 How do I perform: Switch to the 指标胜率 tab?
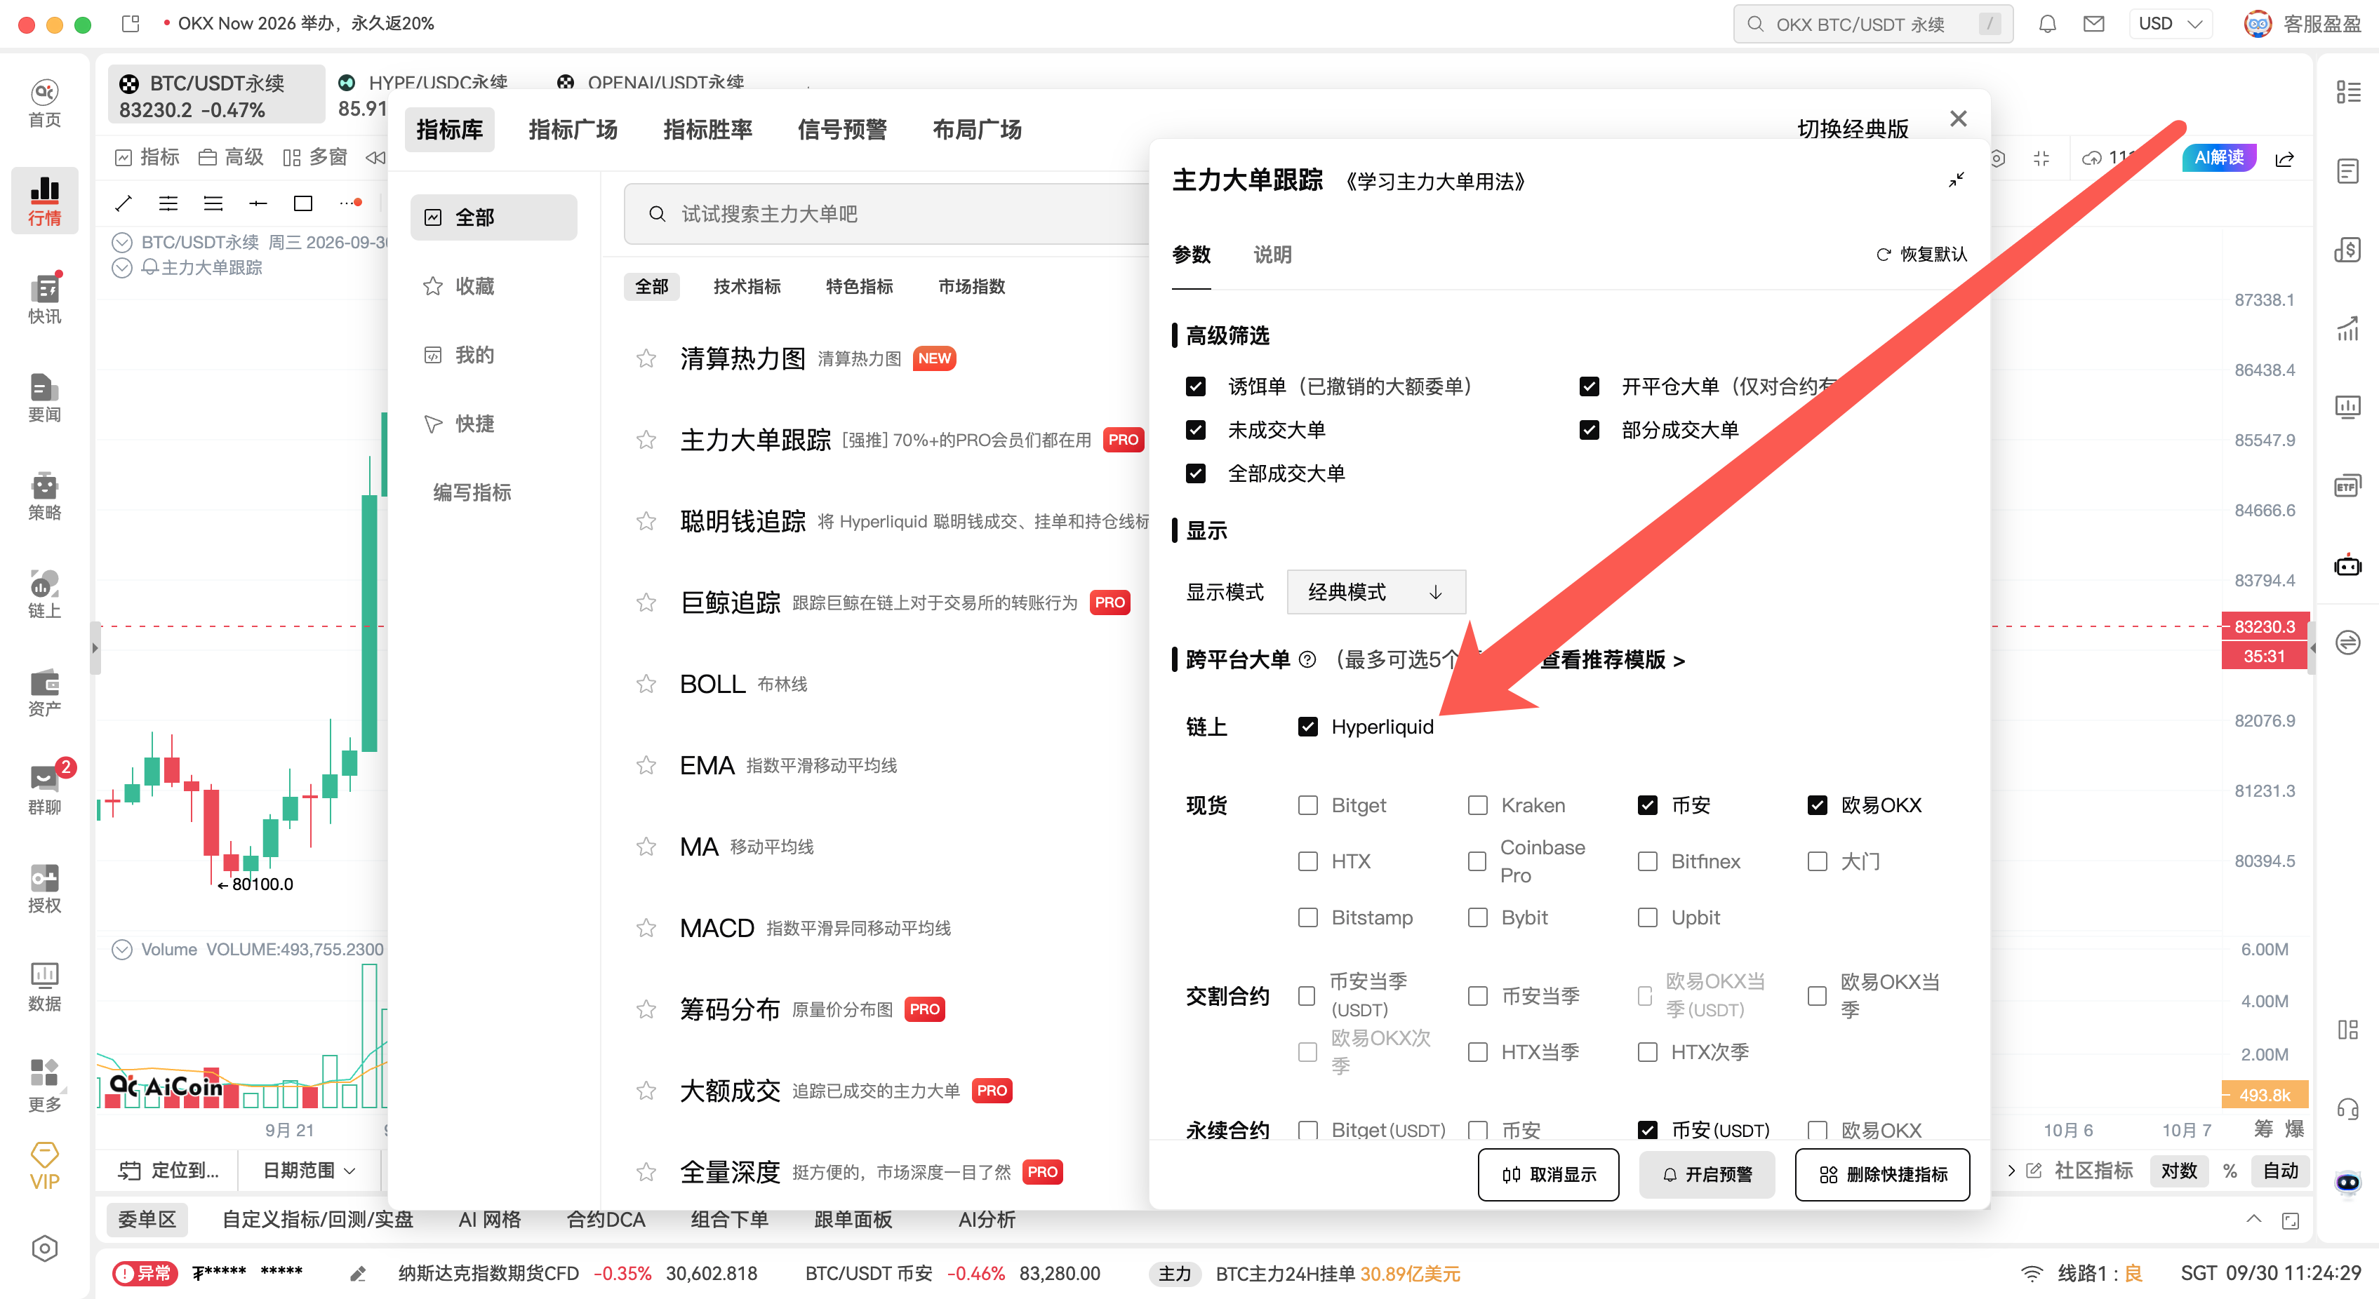click(707, 129)
